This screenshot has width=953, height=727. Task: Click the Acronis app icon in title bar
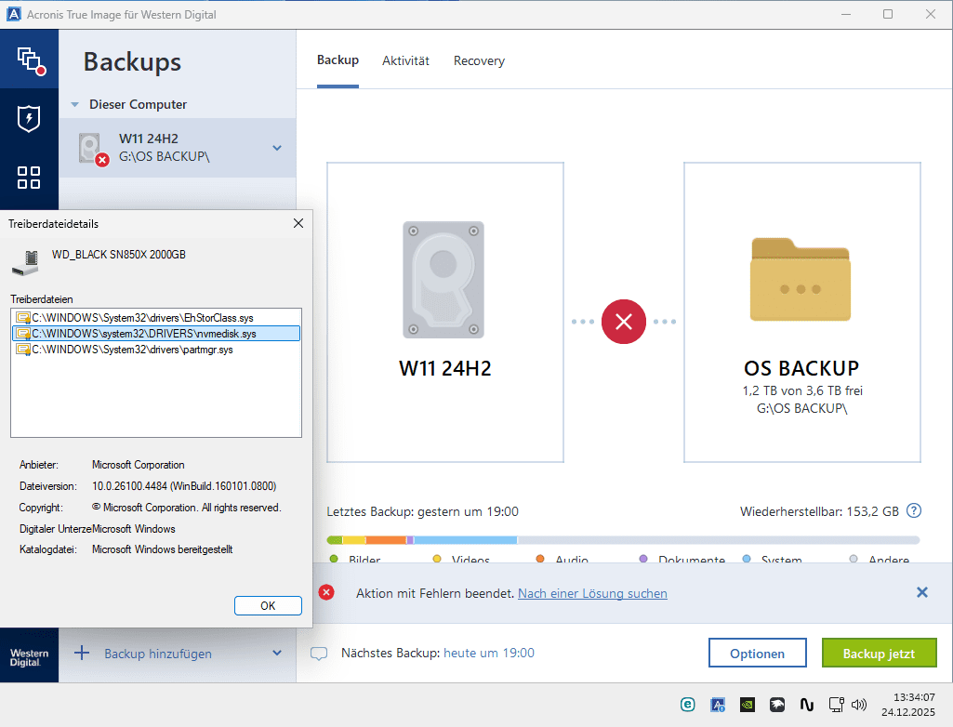pos(13,14)
